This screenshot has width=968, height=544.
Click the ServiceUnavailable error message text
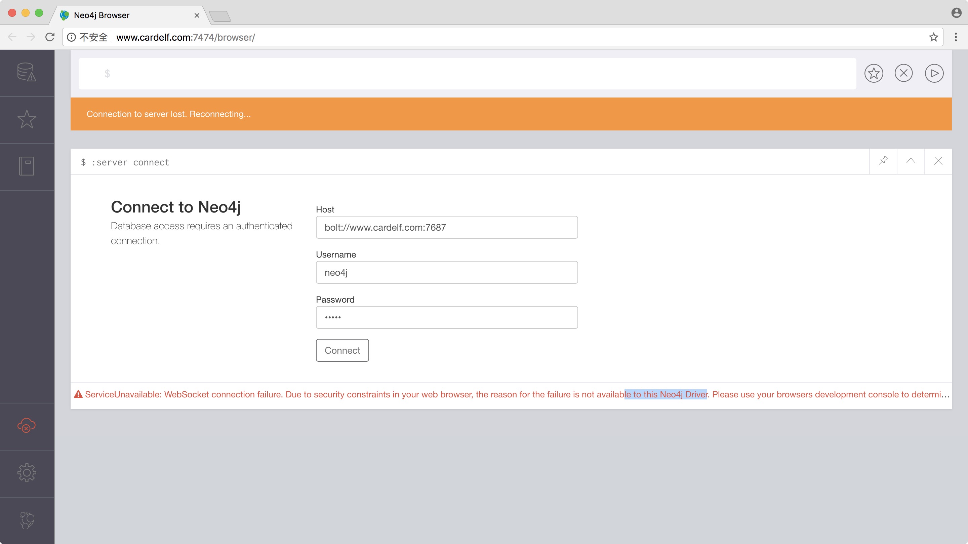click(x=517, y=394)
